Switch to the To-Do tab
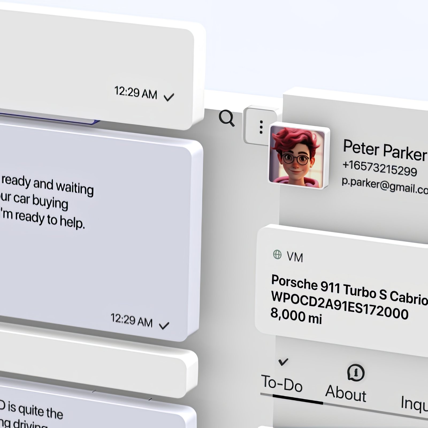The width and height of the screenshot is (428, 428). [x=282, y=384]
